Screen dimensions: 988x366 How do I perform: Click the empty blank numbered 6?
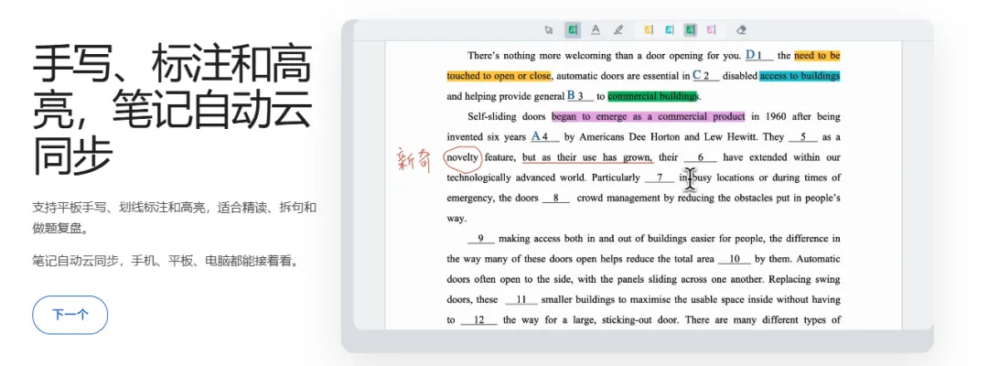coord(700,157)
